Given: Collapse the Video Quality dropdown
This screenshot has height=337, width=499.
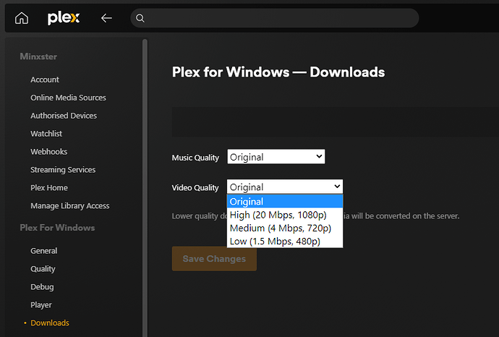Looking at the screenshot, I should [x=285, y=187].
